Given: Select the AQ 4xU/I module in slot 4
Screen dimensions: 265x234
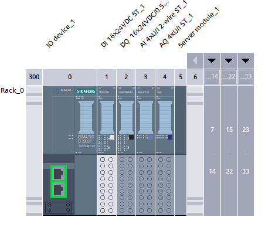Looking at the screenshot, I should click(x=165, y=151).
